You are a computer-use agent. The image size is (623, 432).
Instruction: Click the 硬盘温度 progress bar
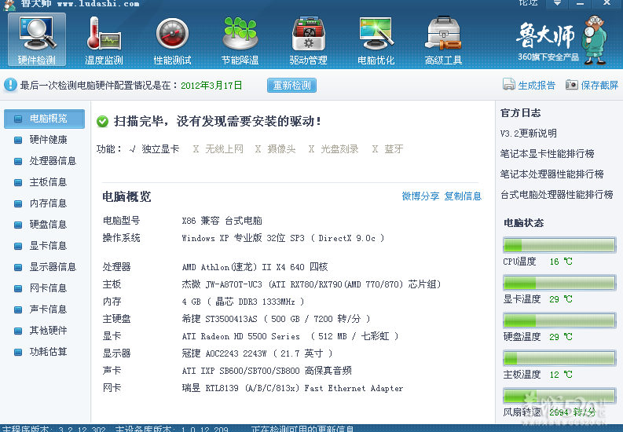coord(559,320)
